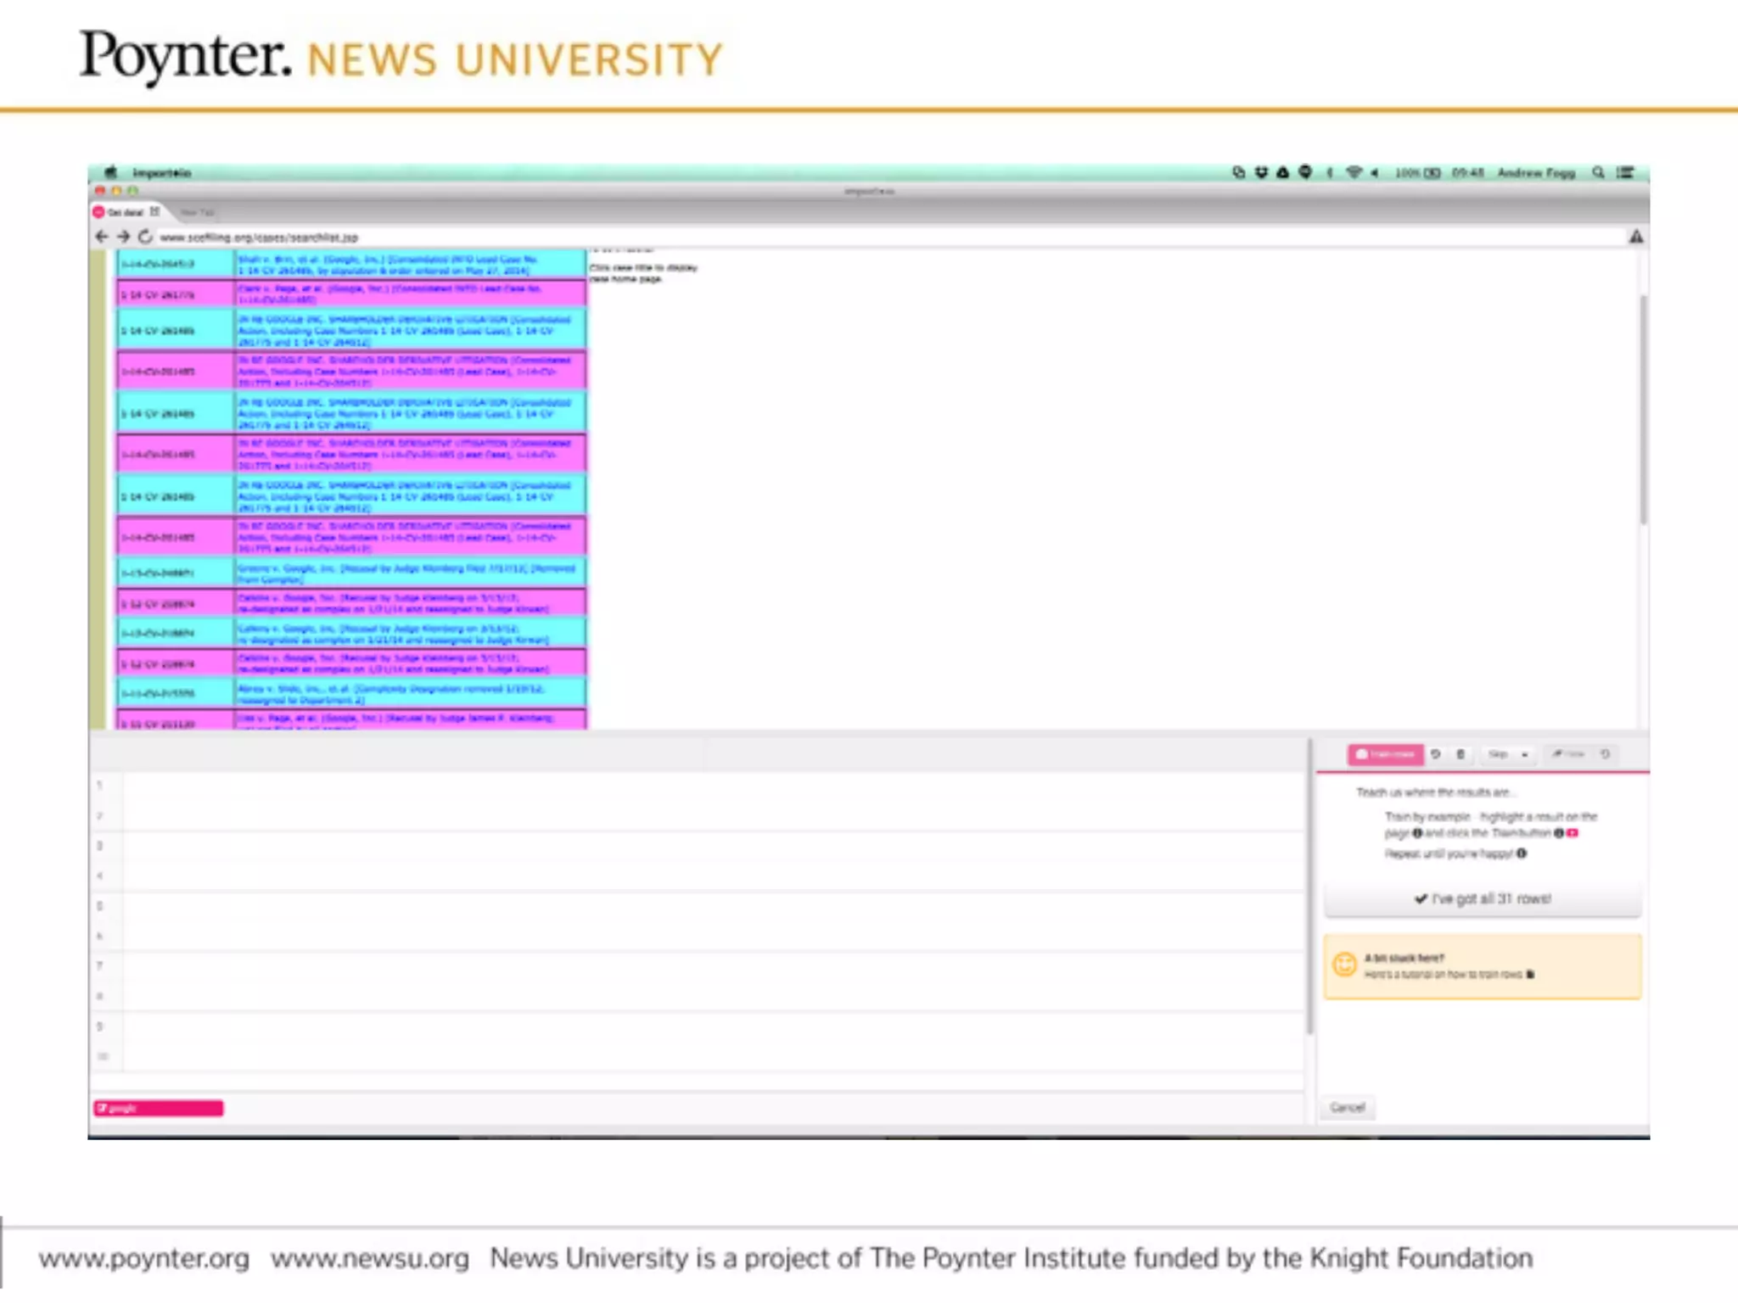Reload the page with refresh icon

click(145, 237)
